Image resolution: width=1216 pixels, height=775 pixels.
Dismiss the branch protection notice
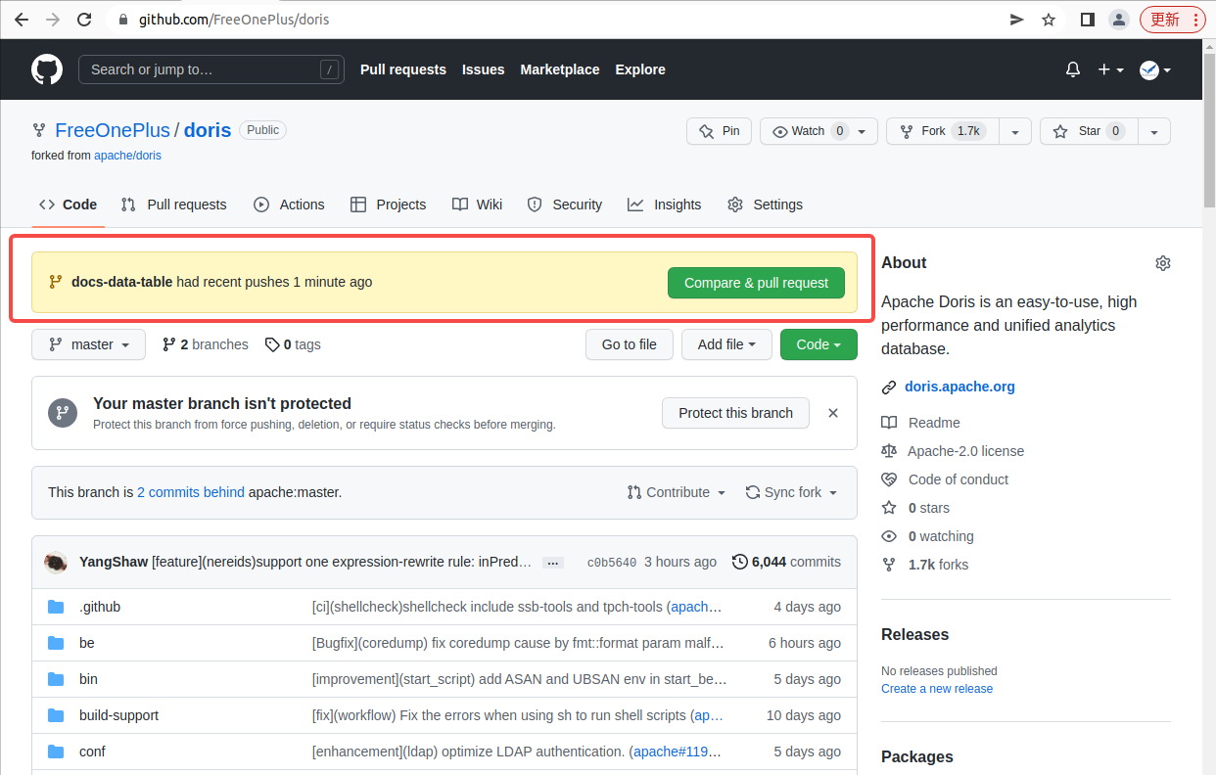833,413
